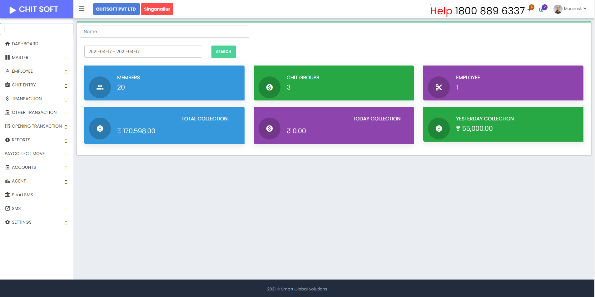Expand the Settings menu section

[x=22, y=222]
